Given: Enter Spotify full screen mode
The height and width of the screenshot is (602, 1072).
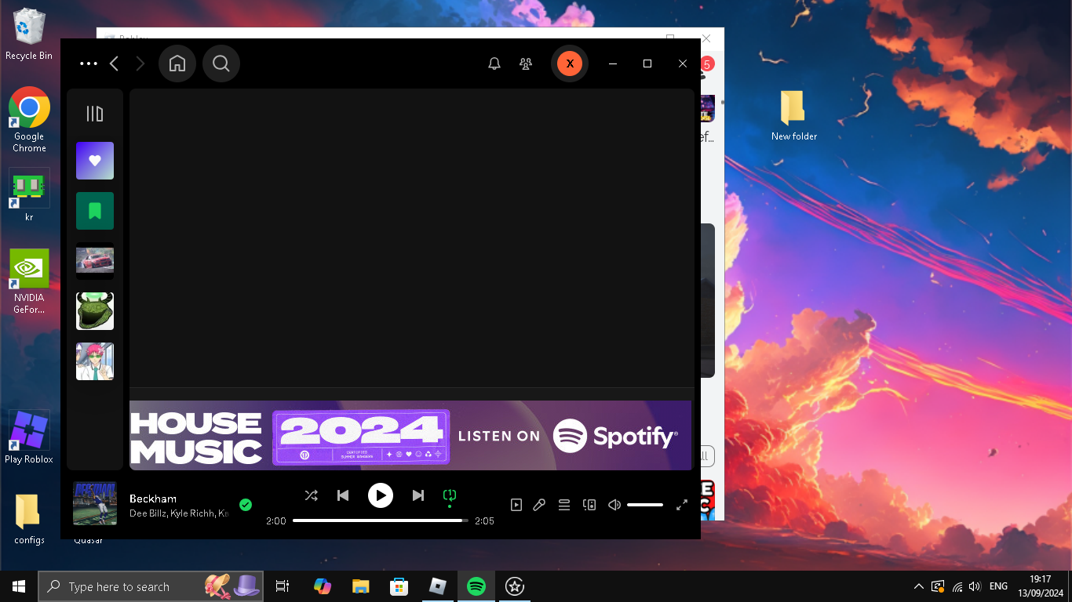Looking at the screenshot, I should [x=682, y=505].
